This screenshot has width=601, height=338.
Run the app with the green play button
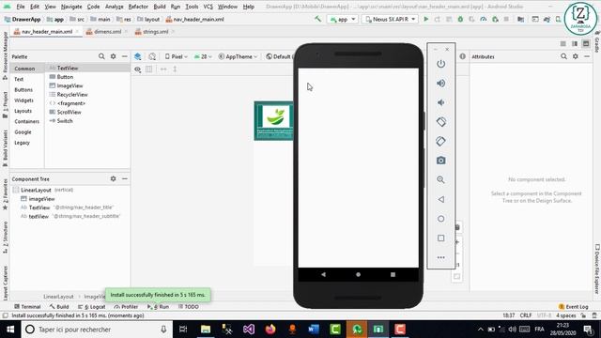point(425,19)
